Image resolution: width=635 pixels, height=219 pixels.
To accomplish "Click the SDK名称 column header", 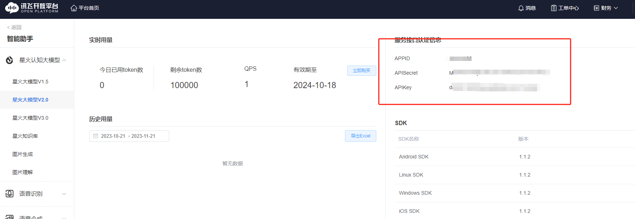I will tap(409, 139).
